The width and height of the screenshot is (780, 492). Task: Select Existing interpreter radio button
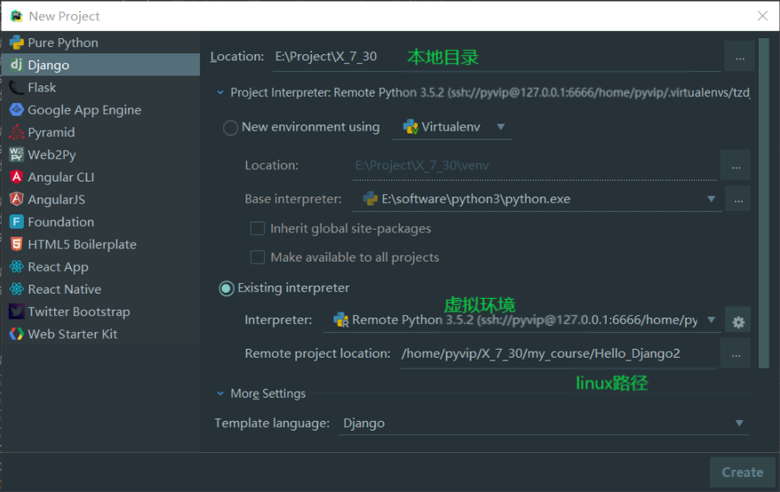click(x=226, y=288)
